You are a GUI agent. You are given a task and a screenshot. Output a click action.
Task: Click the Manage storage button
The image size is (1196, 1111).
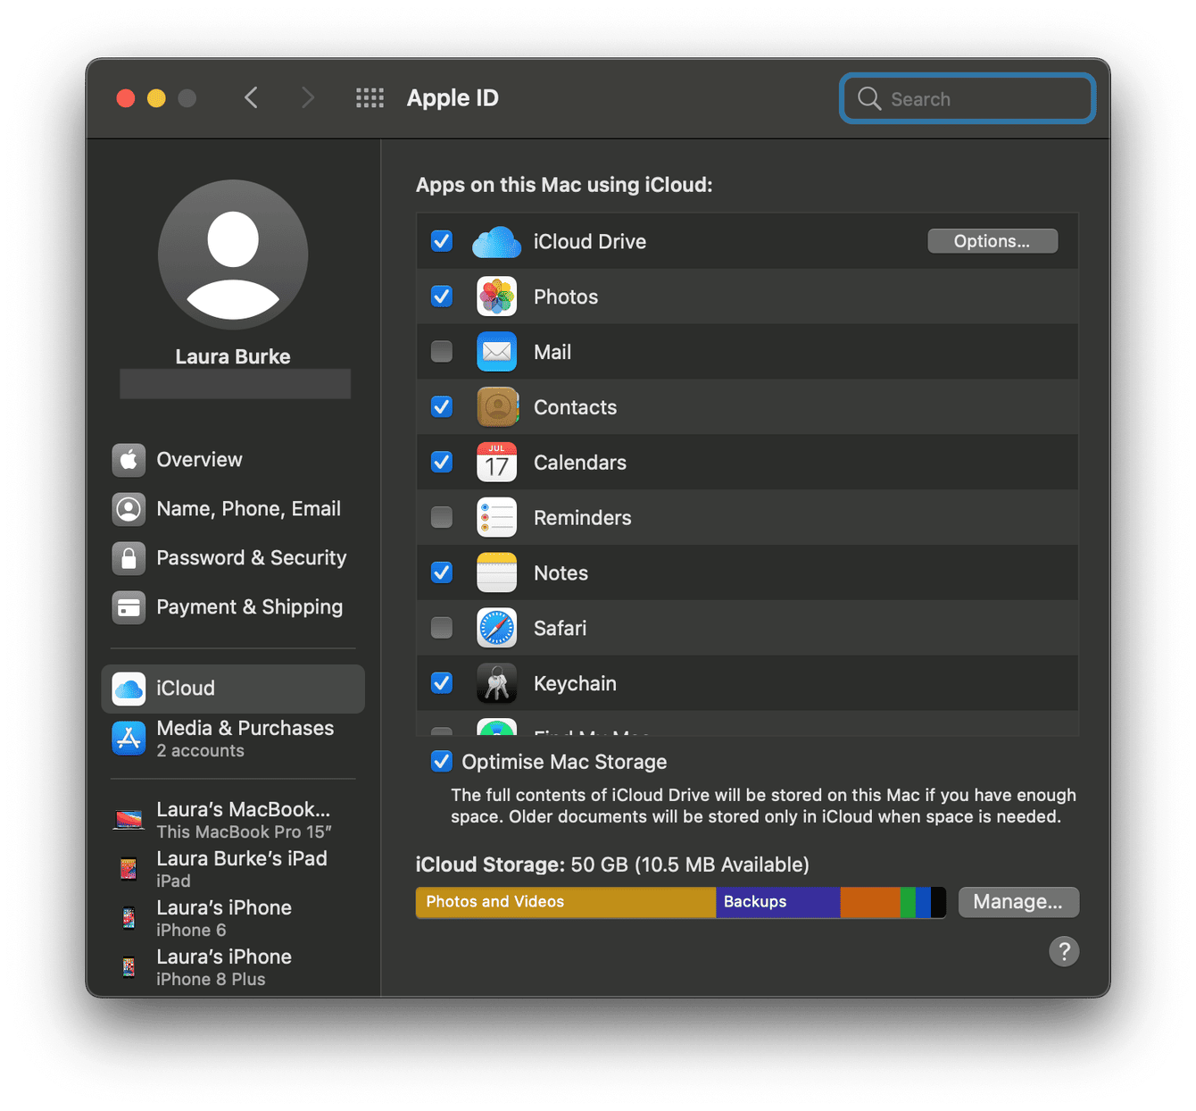1018,902
